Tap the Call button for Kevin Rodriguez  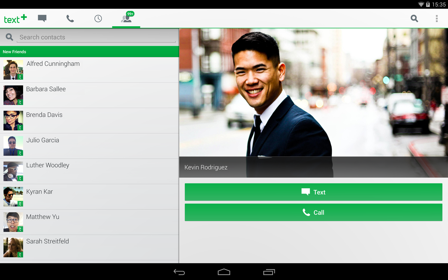coord(314,212)
